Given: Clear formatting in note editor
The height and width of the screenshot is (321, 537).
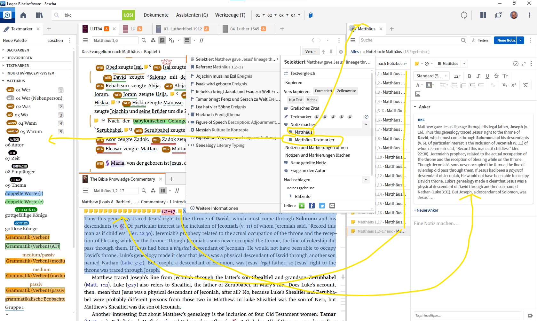Looking at the screenshot, I should point(525,85).
